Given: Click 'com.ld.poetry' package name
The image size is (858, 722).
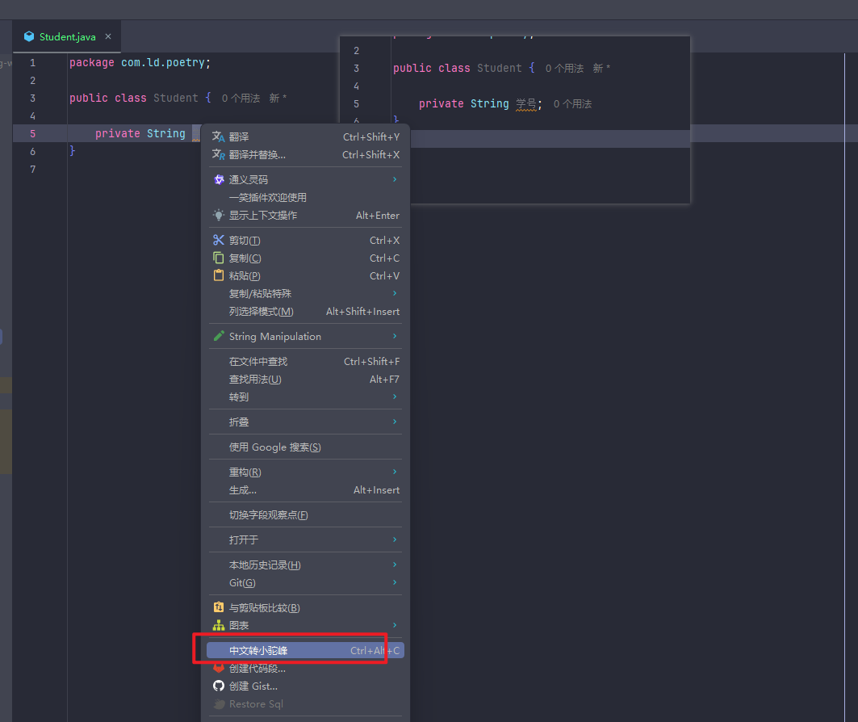Looking at the screenshot, I should (x=162, y=63).
